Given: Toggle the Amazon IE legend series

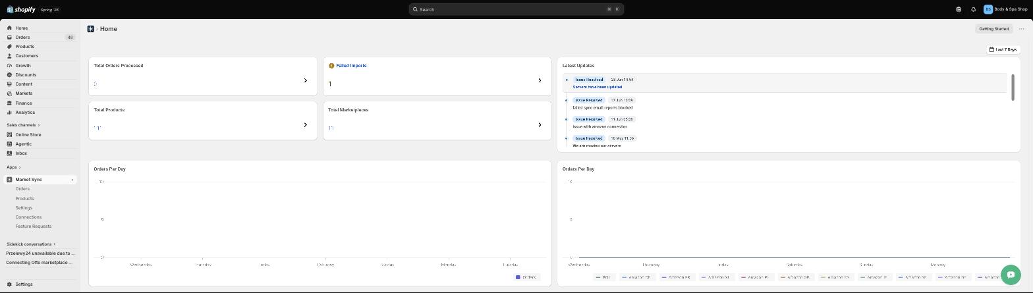Looking at the screenshot, I should (x=875, y=277).
